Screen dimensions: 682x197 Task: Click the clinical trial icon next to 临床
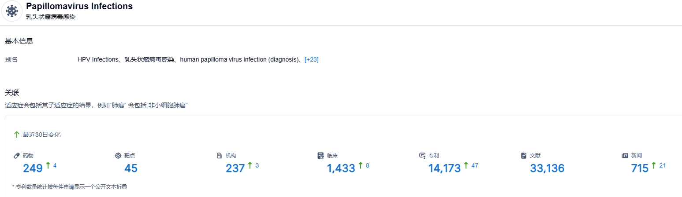click(321, 156)
